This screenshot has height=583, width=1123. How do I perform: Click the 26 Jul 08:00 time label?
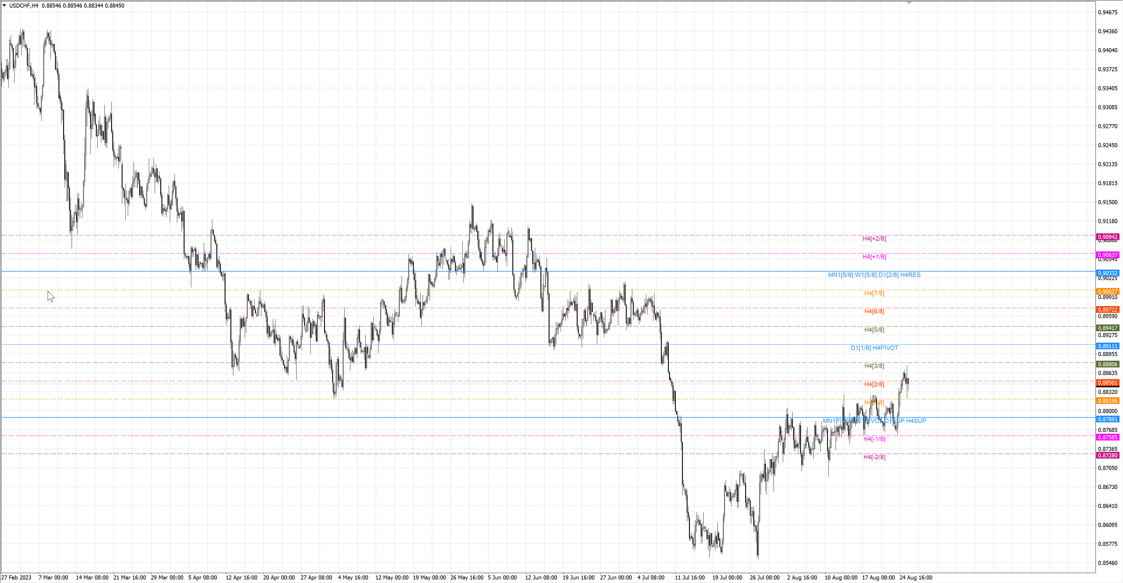click(x=764, y=578)
